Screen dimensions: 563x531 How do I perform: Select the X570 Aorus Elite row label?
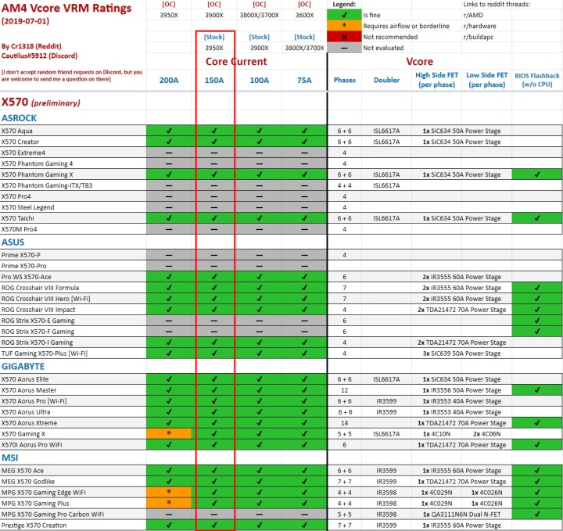(x=25, y=379)
